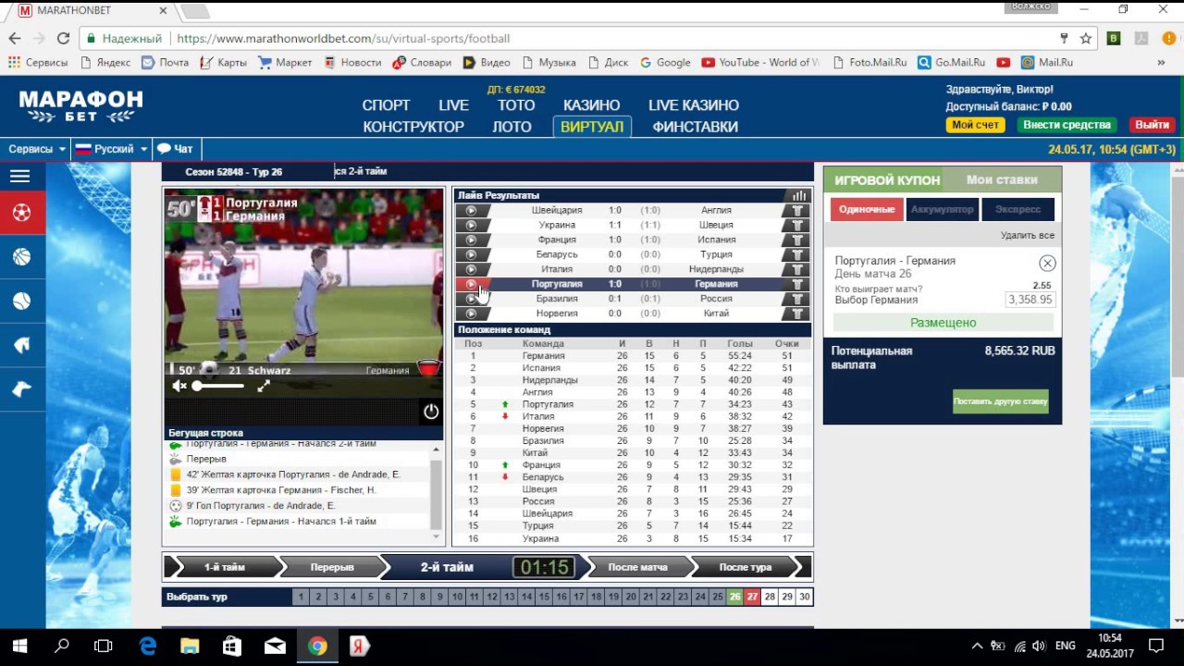Open the СПОРТ section
1184x666 pixels.
pyautogui.click(x=386, y=105)
